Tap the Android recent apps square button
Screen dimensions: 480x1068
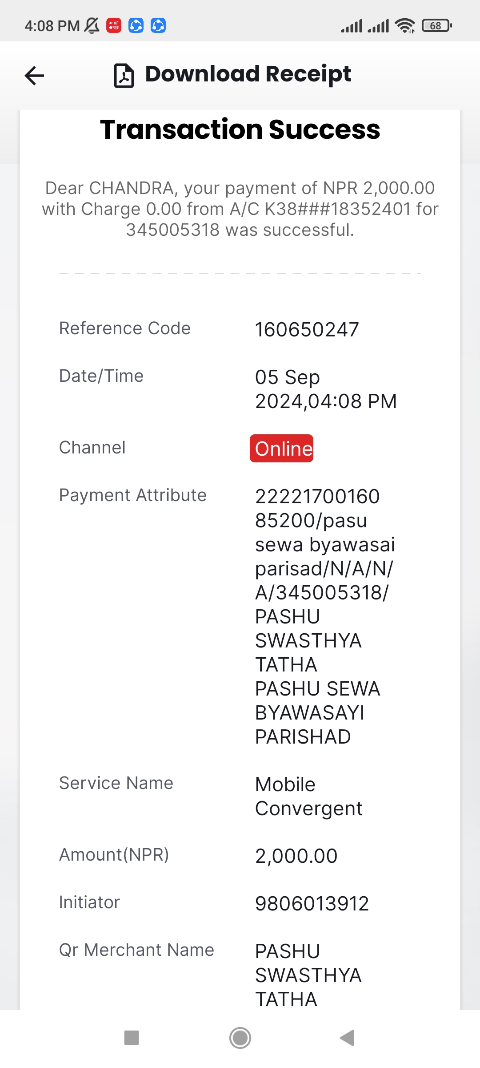click(x=132, y=1038)
